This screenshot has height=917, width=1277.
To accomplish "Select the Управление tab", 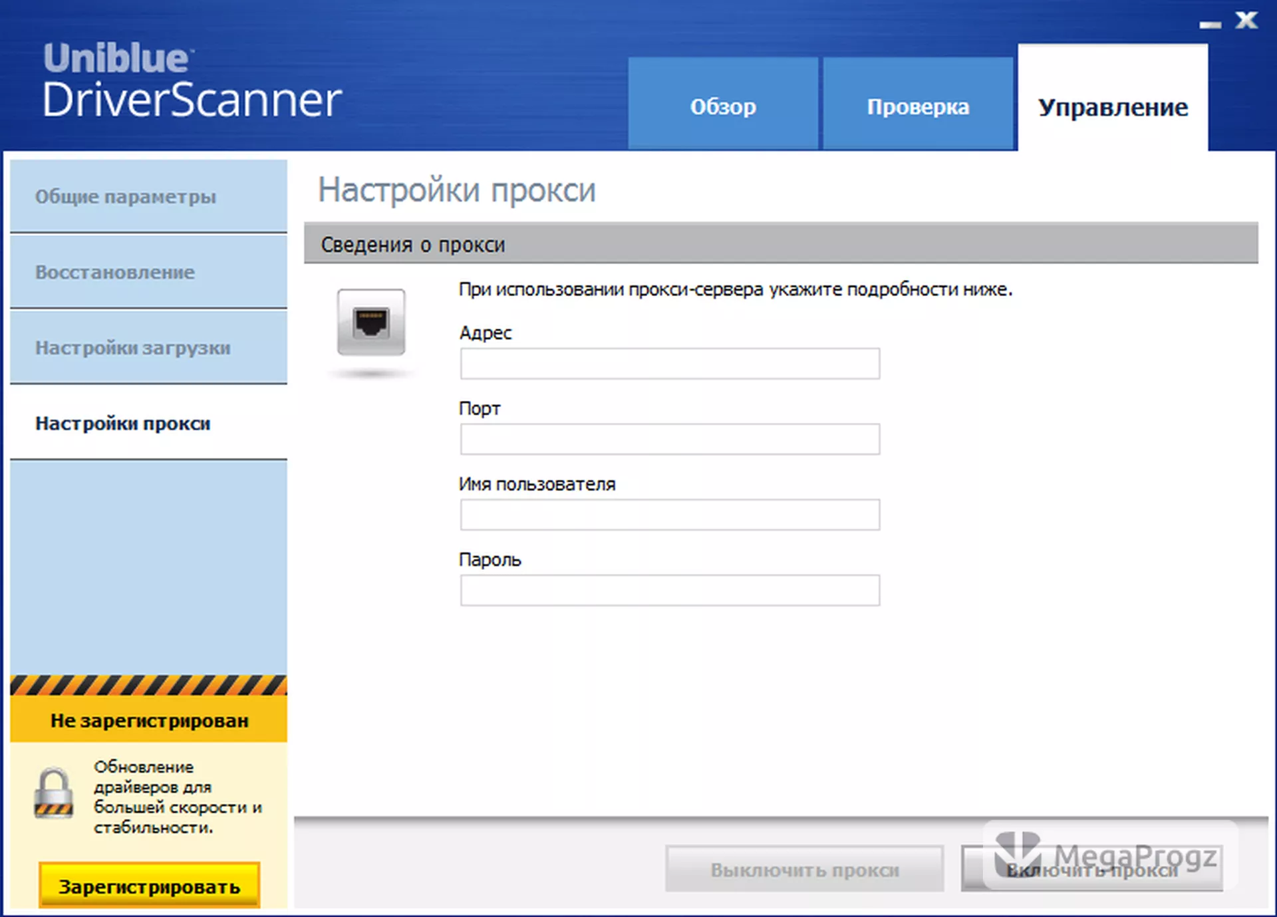I will coord(1113,98).
